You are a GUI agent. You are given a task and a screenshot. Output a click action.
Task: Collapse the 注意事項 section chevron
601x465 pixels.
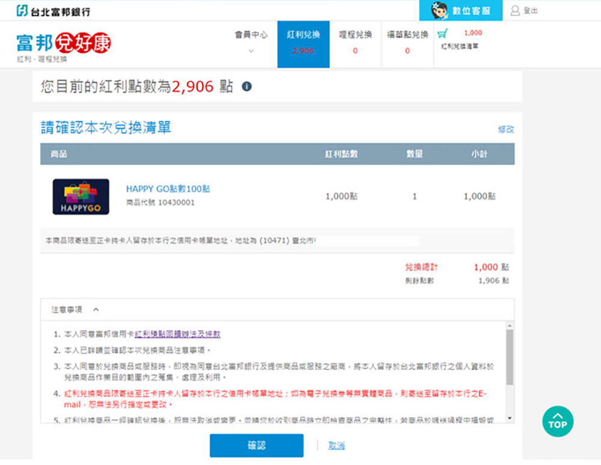[96, 309]
